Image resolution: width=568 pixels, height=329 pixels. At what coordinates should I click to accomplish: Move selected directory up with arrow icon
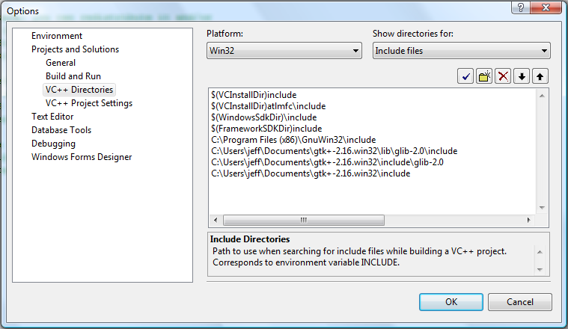pyautogui.click(x=540, y=76)
